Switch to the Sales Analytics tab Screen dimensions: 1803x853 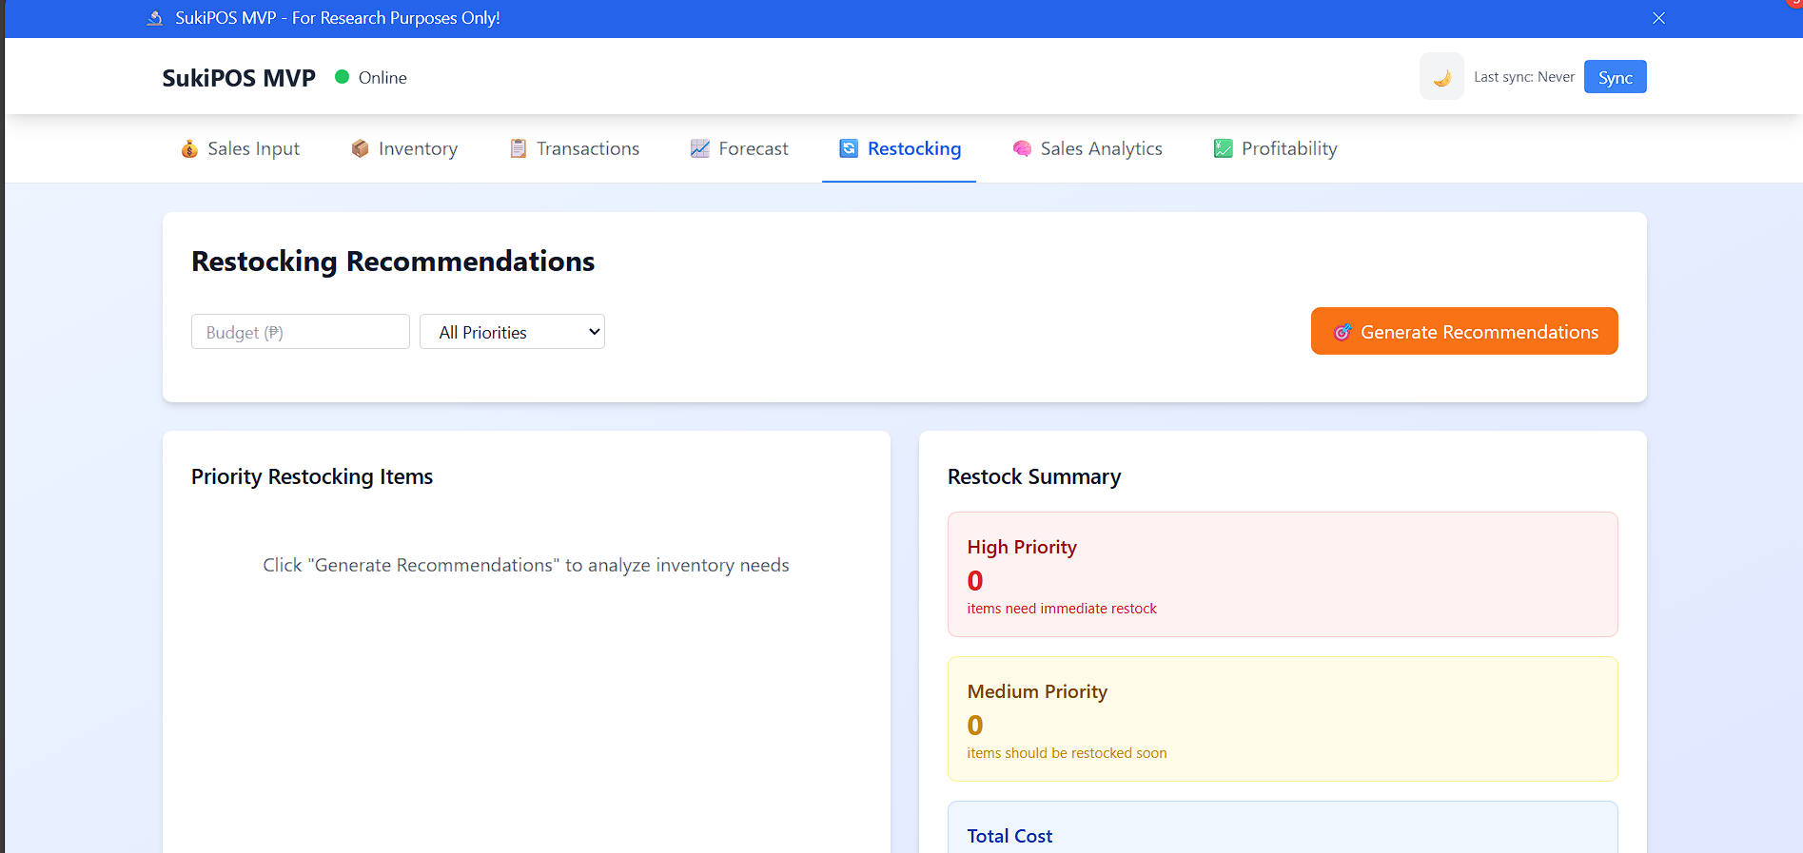click(1101, 148)
